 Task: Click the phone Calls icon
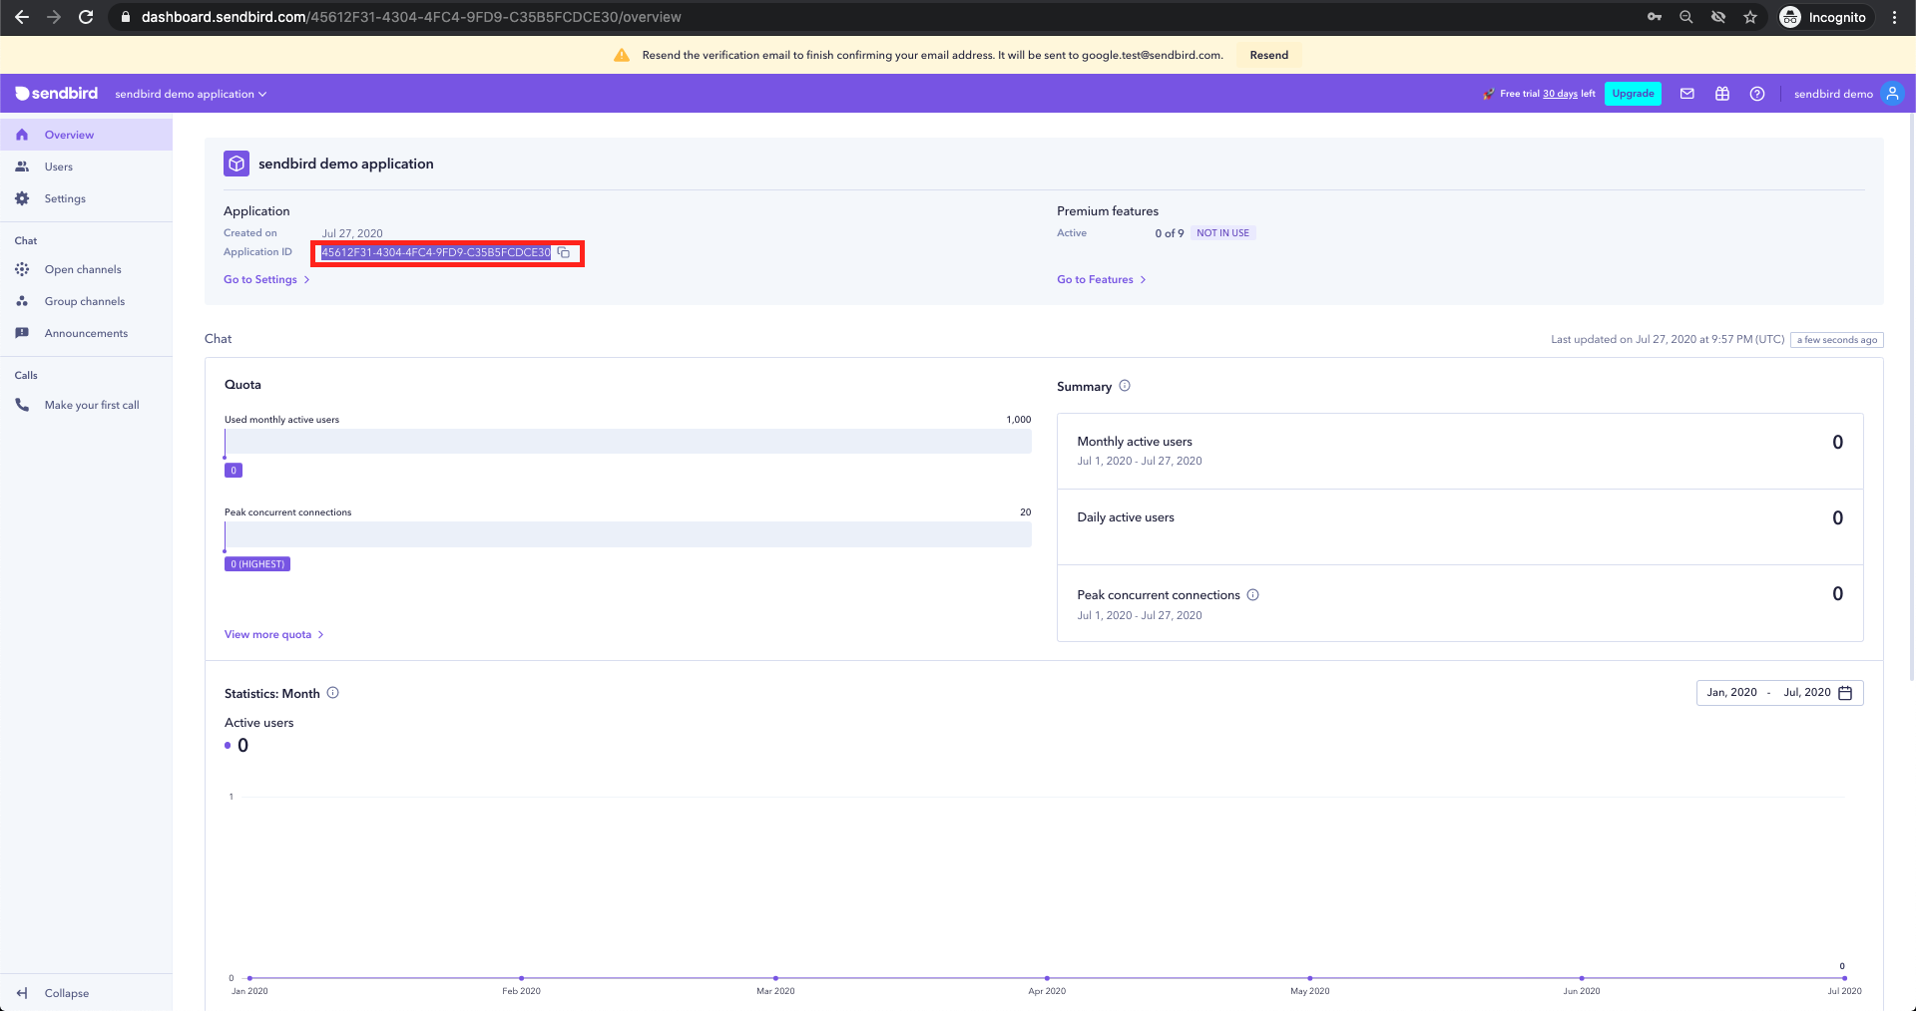pos(22,405)
